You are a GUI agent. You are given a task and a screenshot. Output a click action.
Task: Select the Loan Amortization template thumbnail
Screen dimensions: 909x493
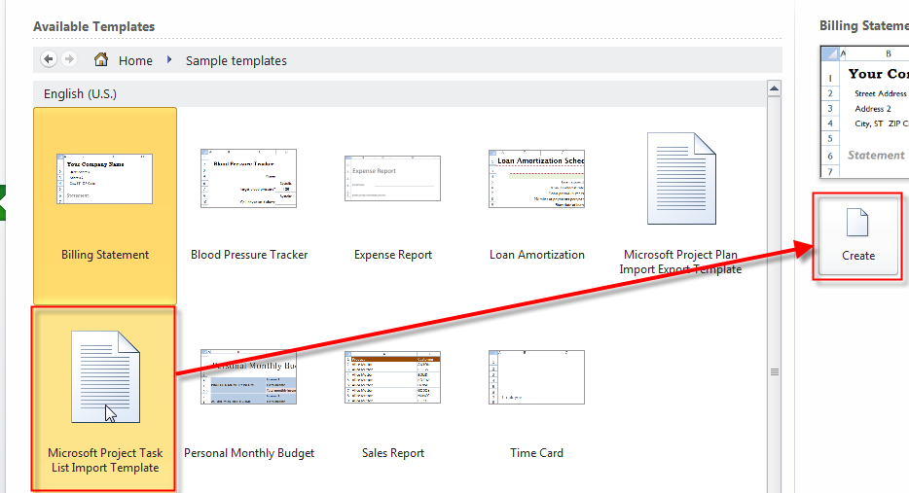tap(537, 179)
